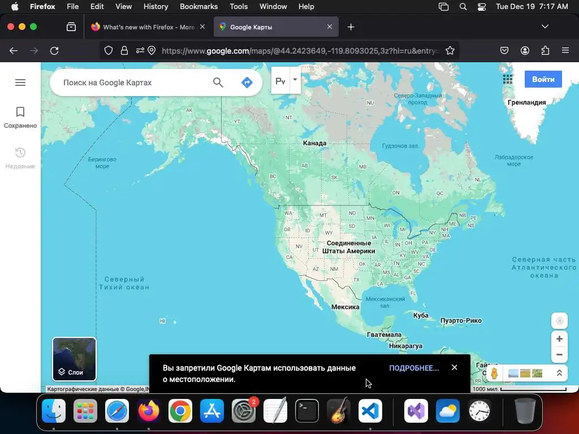579x434 pixels.
Task: Open the Window menu
Action: [x=273, y=7]
